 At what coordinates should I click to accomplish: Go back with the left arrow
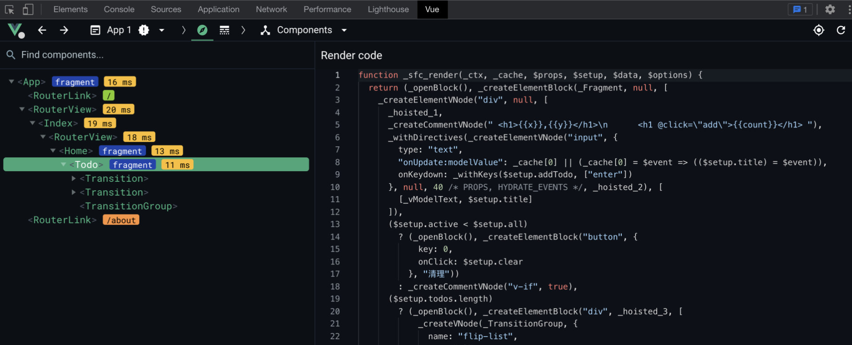point(42,30)
